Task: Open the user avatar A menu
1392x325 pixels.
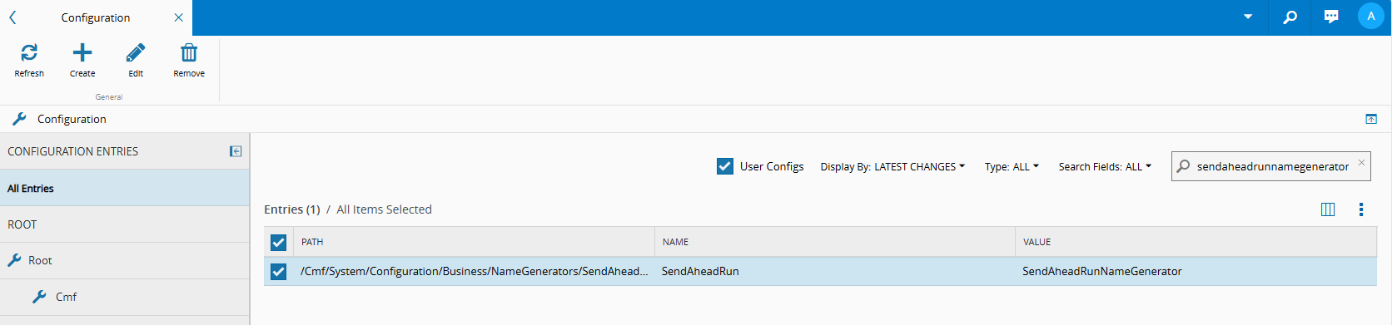Action: pos(1370,16)
